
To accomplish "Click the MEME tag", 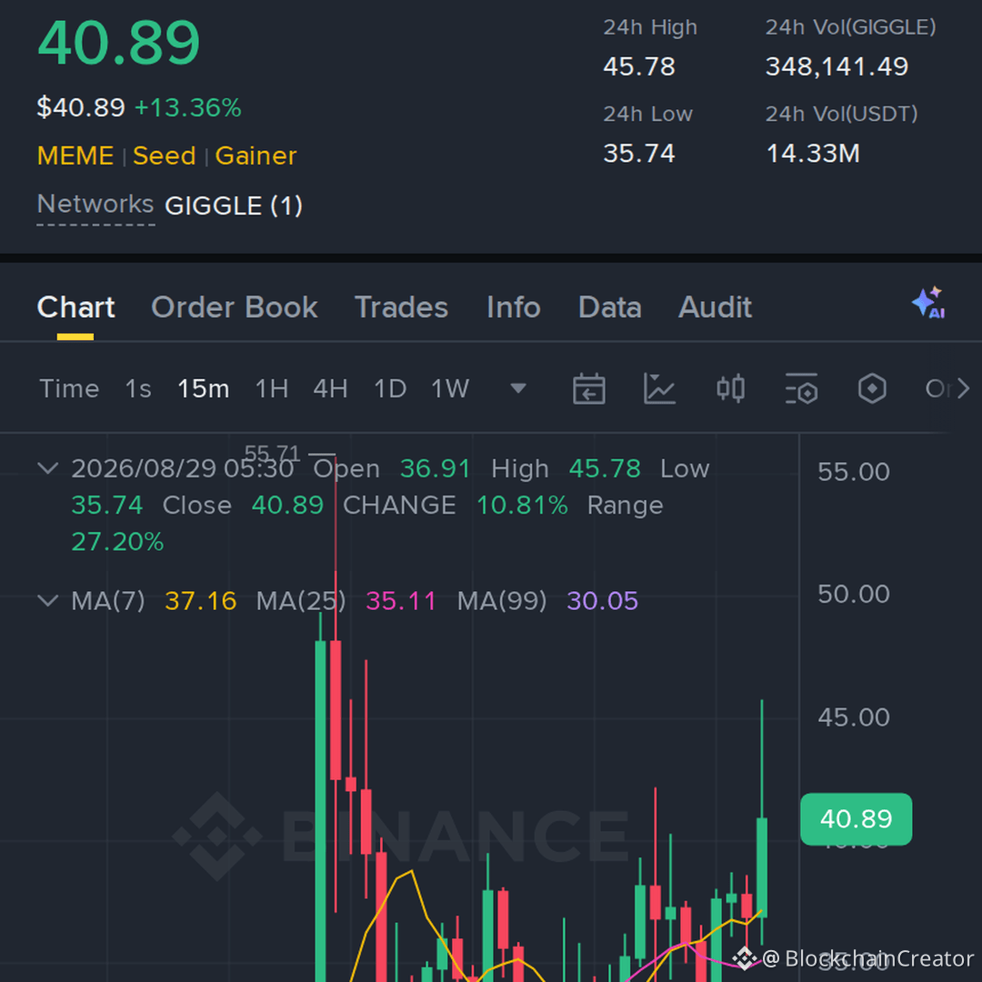I will point(75,155).
